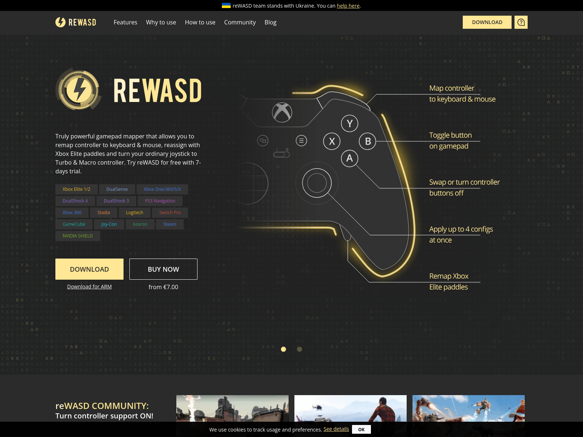The height and width of the screenshot is (437, 583).
Task: Click the X button on the controller
Action: pyautogui.click(x=332, y=141)
